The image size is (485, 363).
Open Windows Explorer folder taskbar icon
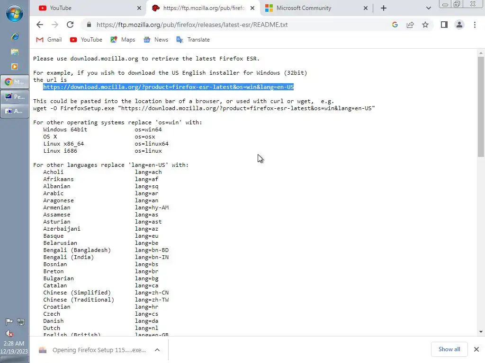[x=15, y=52]
